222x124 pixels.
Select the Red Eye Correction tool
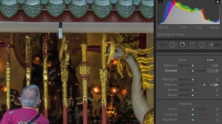(182, 45)
